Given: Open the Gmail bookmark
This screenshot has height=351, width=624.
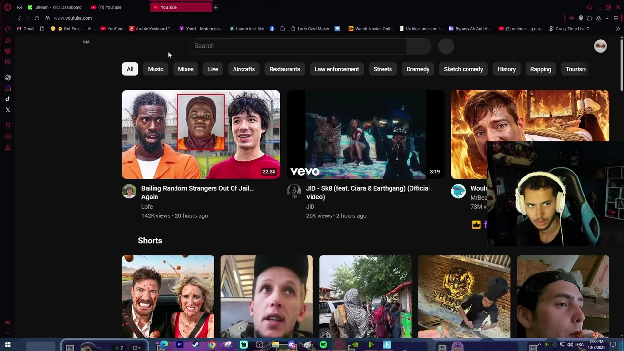Looking at the screenshot, I should click(25, 29).
